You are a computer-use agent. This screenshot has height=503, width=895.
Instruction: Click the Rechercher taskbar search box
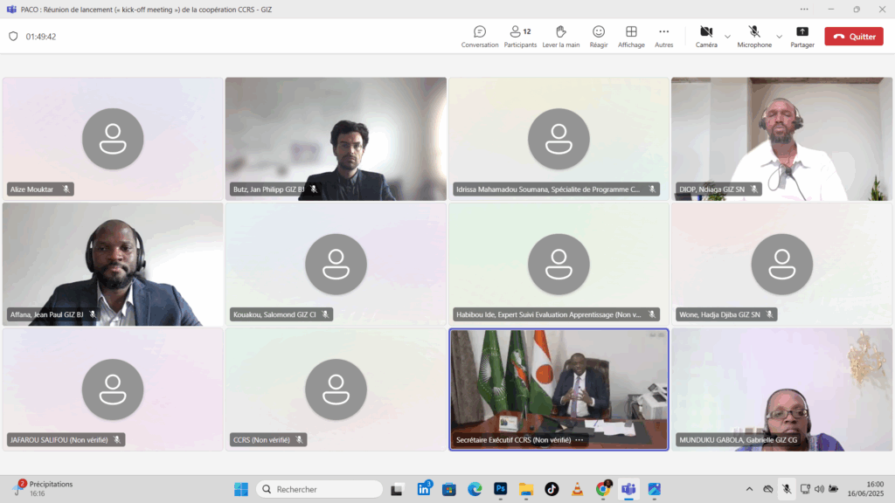[320, 489]
